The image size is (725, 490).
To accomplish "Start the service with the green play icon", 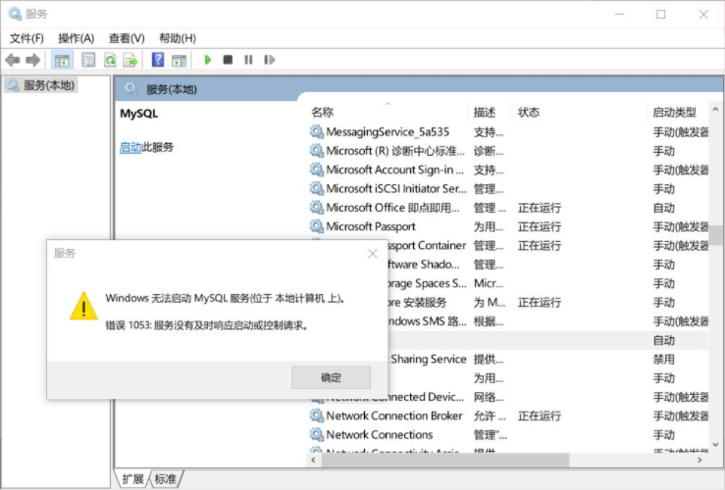I will [208, 60].
